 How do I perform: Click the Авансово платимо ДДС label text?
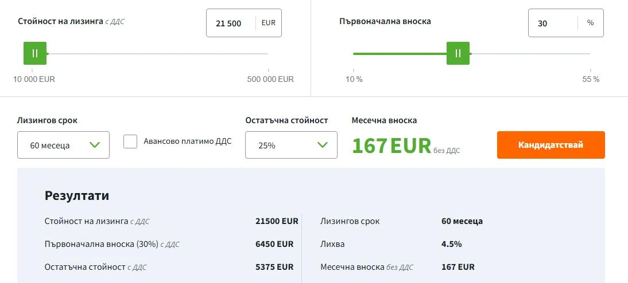coord(187,141)
